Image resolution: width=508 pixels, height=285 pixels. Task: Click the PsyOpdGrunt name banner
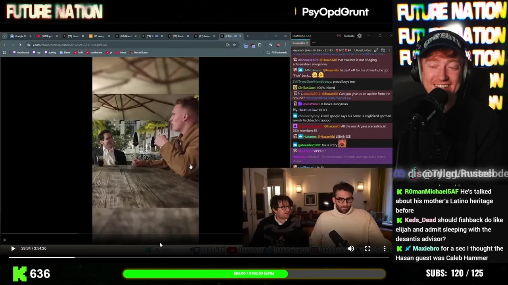[335, 12]
